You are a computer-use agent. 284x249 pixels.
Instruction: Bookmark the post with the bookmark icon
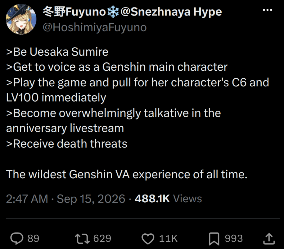click(214, 239)
